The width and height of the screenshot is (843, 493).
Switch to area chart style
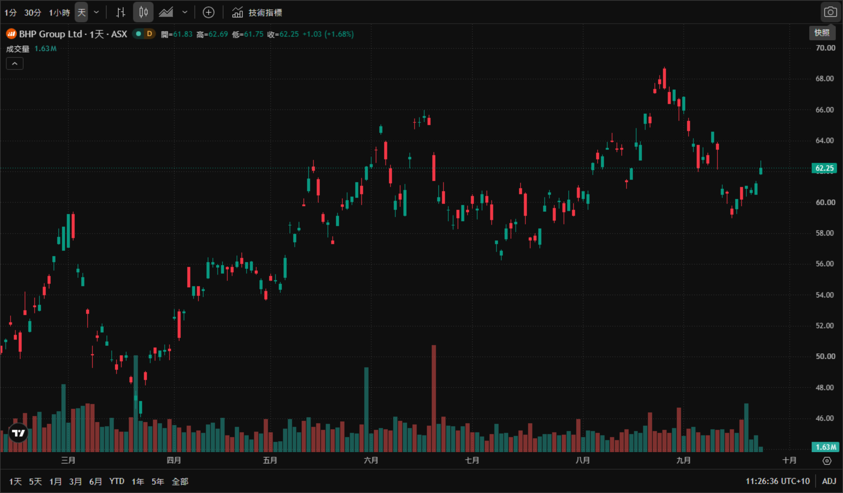[x=166, y=13]
